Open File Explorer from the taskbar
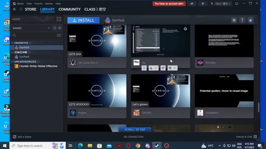Viewport: 266px width, 149px height. click(x=90, y=146)
